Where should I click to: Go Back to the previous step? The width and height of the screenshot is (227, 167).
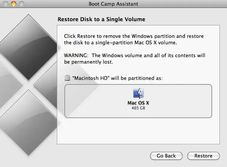tap(166, 156)
